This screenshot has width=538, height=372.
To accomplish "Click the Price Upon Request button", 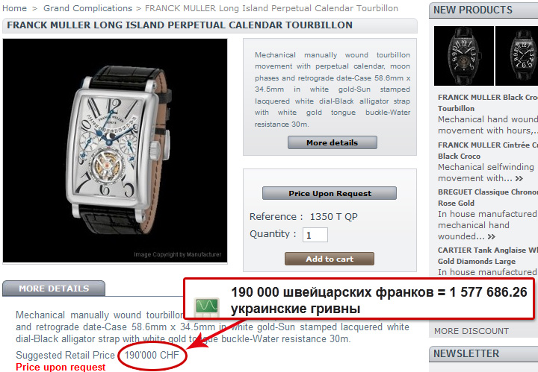I will [330, 193].
